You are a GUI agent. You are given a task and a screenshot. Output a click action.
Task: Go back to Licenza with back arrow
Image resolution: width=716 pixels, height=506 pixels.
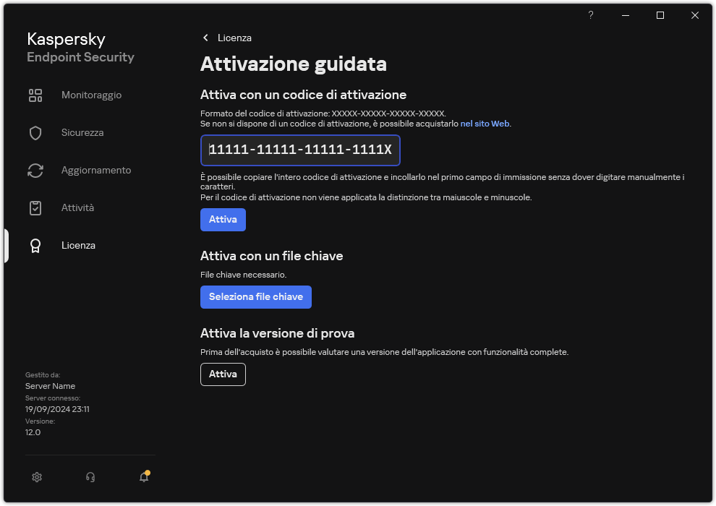[205, 38]
